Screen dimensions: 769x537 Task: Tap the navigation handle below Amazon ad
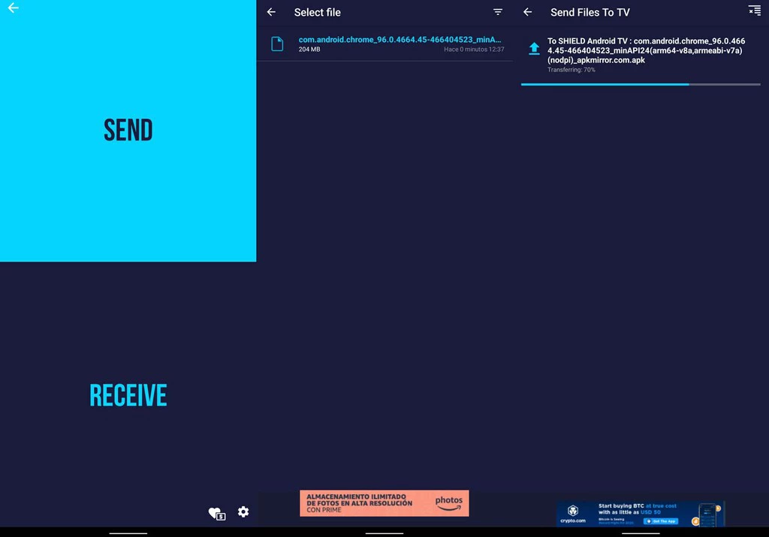[x=384, y=533]
